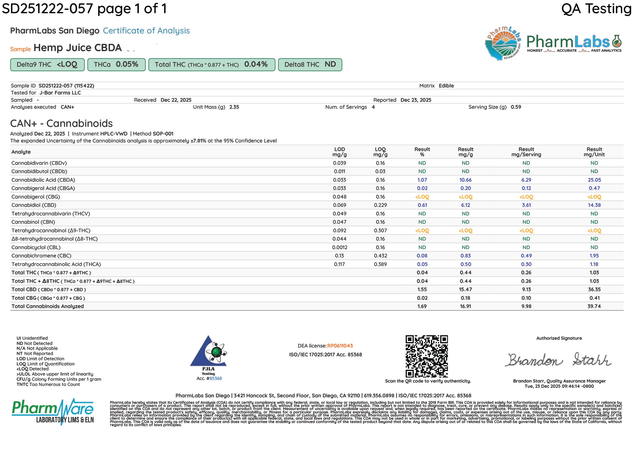Click CBD mg/Unit result "14.38"
Viewport: 637px width, 450px height.
[x=594, y=205]
